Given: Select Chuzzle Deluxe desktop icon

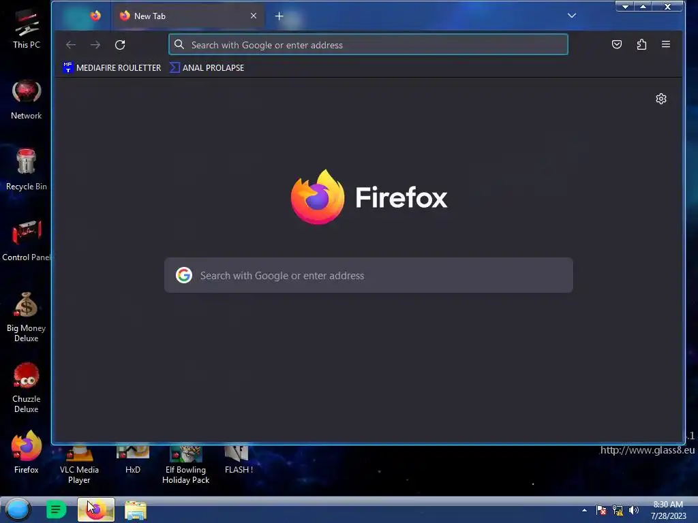Looking at the screenshot, I should pos(27,387).
